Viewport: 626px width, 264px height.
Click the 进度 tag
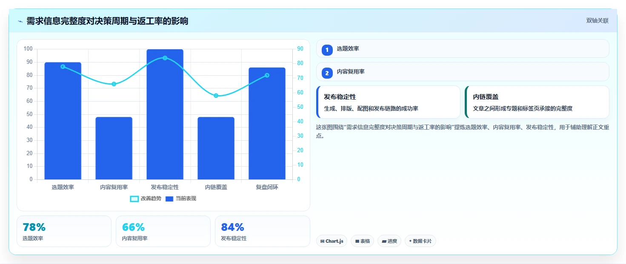pyautogui.click(x=389, y=241)
